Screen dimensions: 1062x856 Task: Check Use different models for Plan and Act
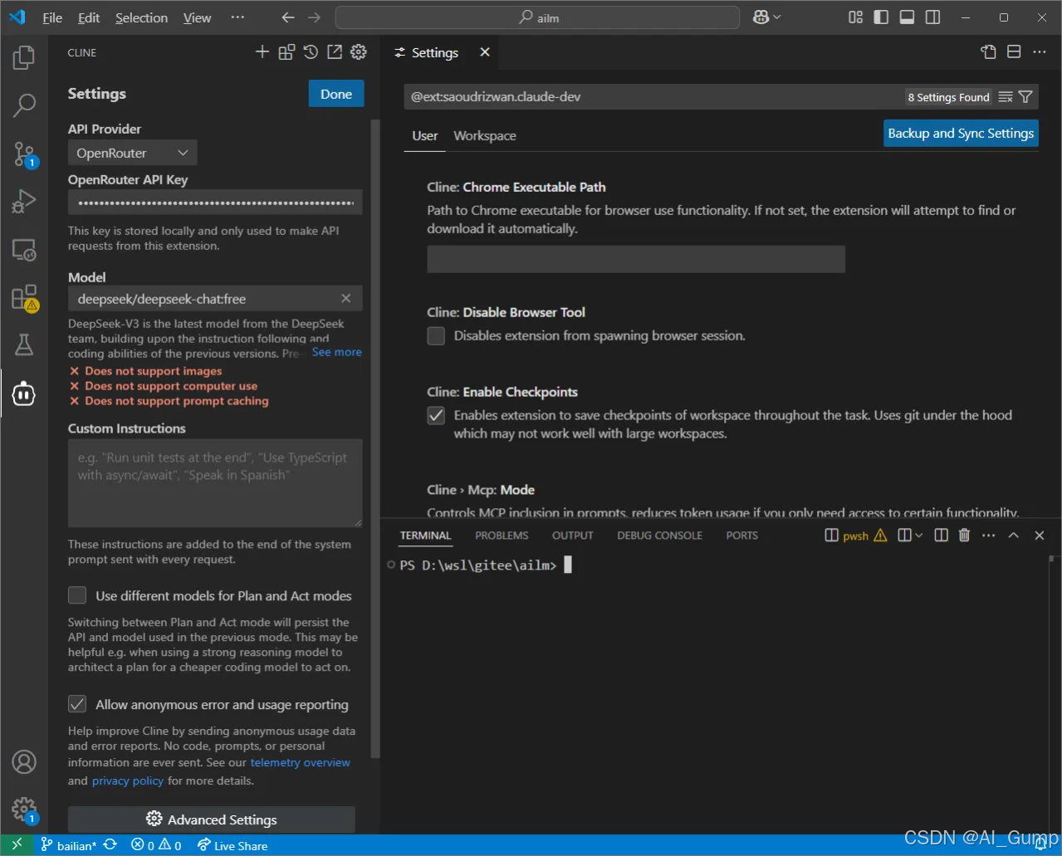tap(77, 595)
